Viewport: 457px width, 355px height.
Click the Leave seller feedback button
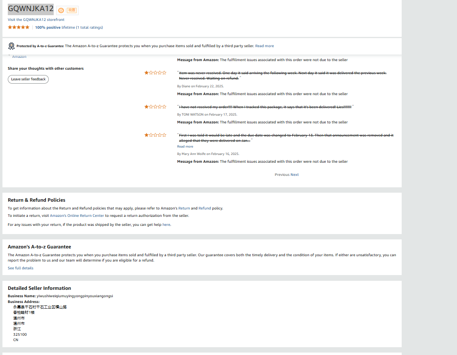point(28,79)
